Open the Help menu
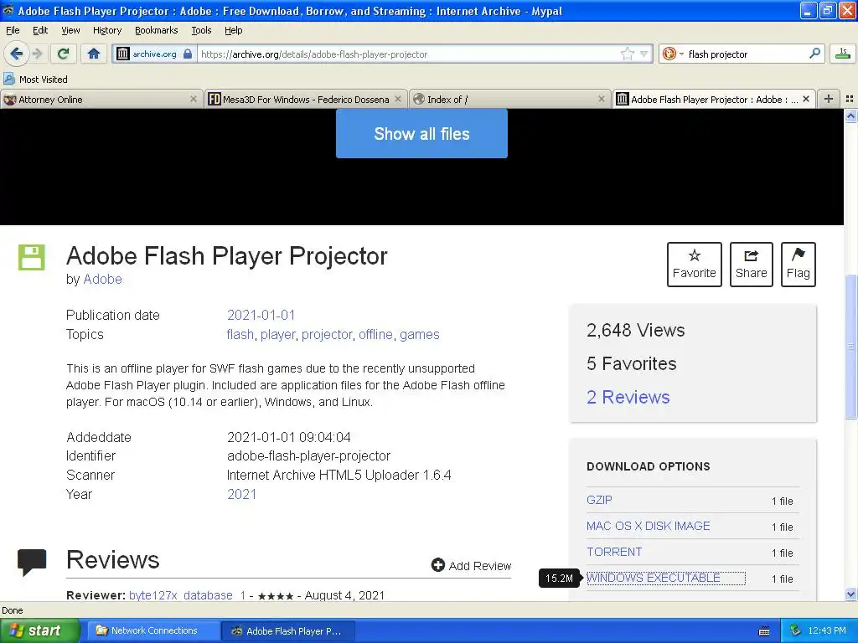The height and width of the screenshot is (643, 858). [234, 30]
